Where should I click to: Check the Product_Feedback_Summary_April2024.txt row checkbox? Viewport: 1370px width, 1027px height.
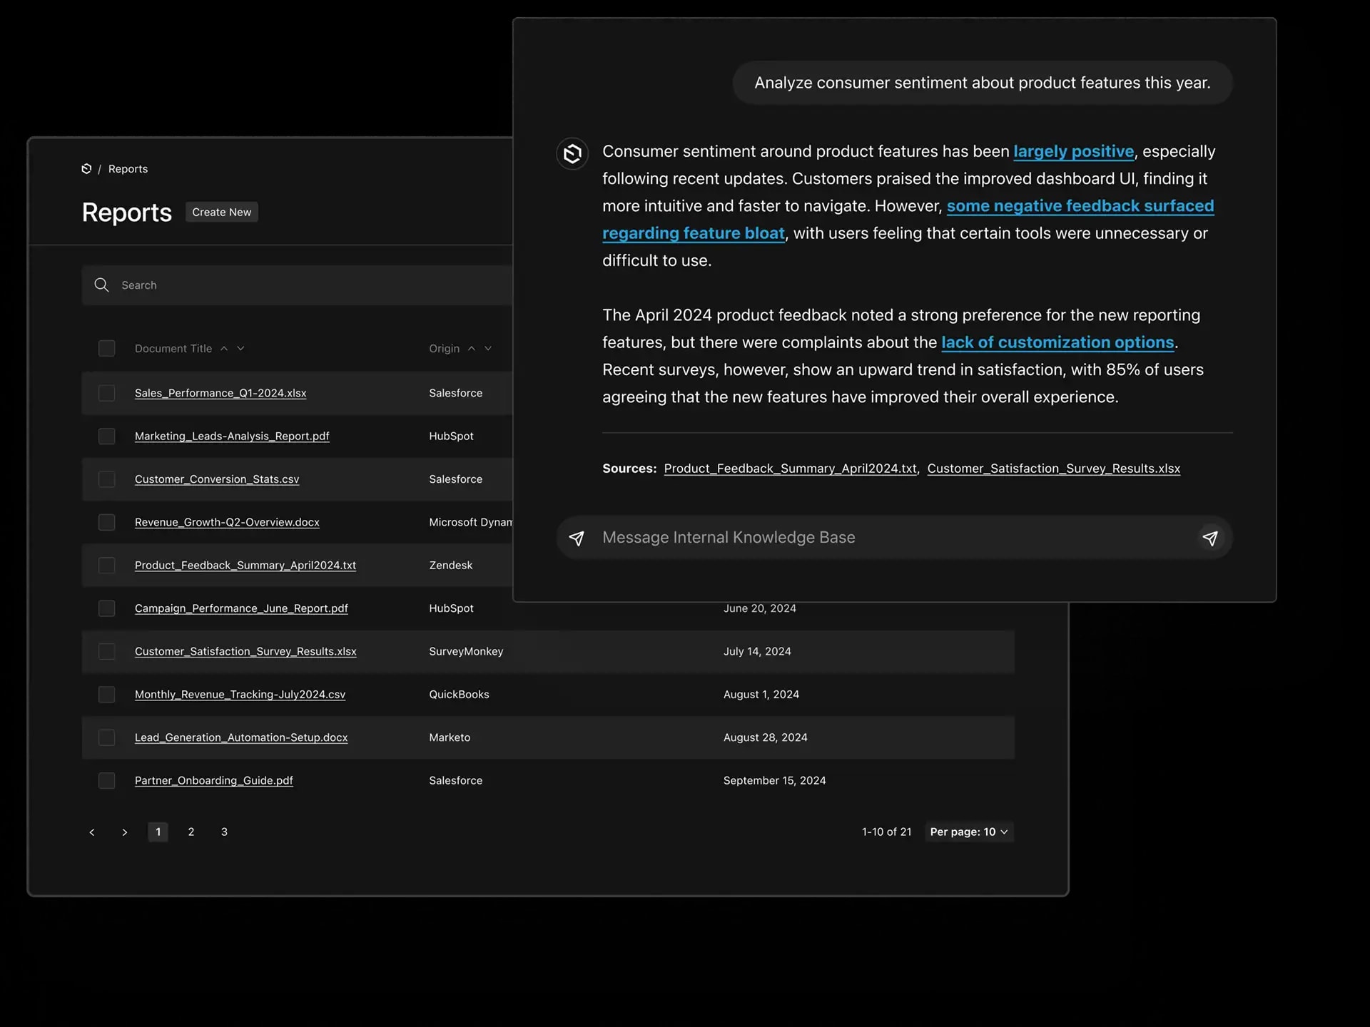[x=107, y=566]
